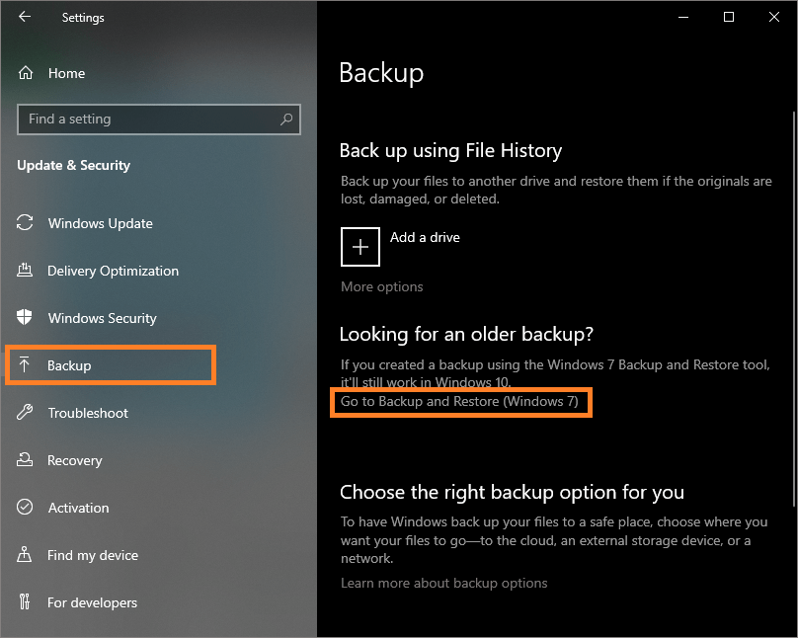Click the Backup page heading
Image resolution: width=798 pixels, height=638 pixels.
(381, 73)
